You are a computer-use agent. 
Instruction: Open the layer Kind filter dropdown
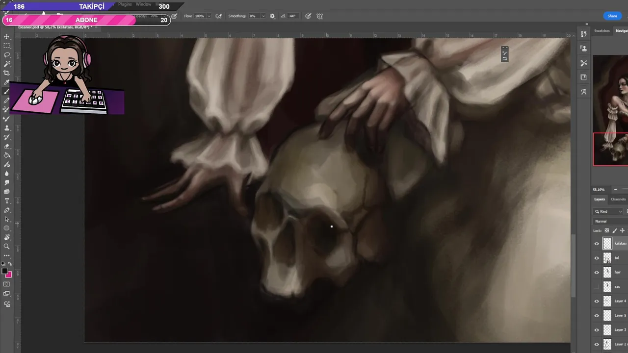(609, 211)
